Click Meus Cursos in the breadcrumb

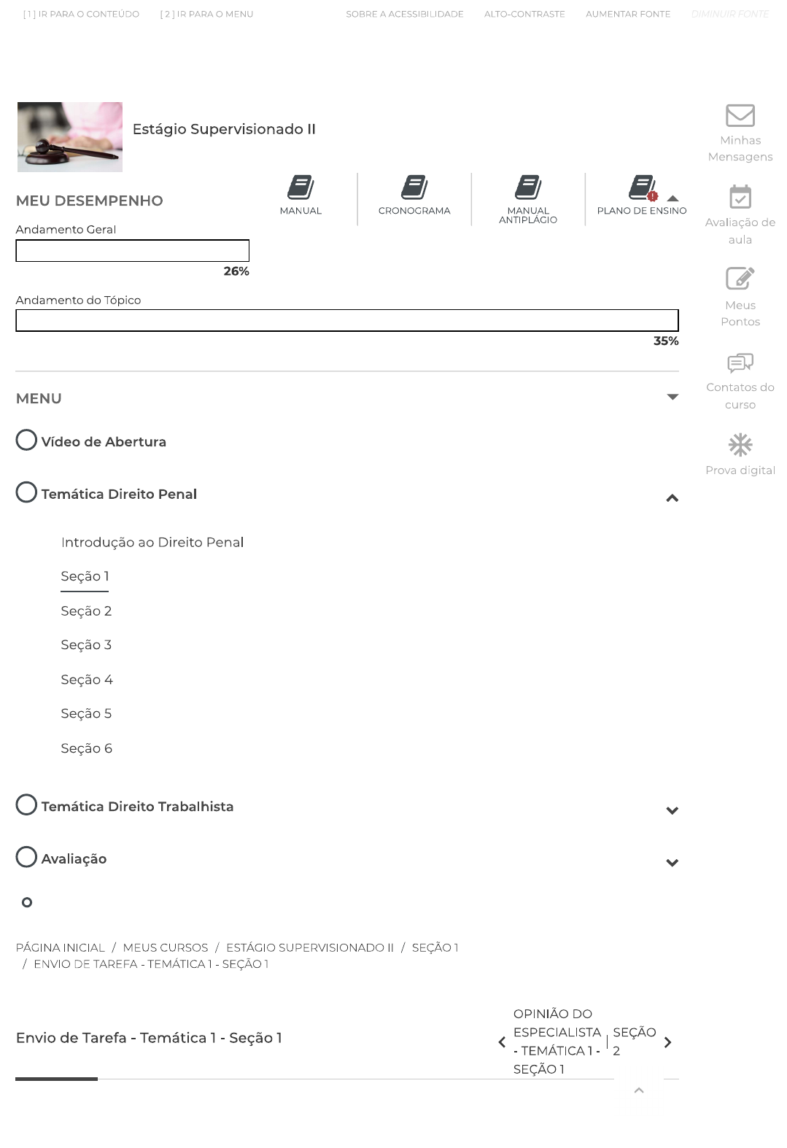pyautogui.click(x=166, y=947)
